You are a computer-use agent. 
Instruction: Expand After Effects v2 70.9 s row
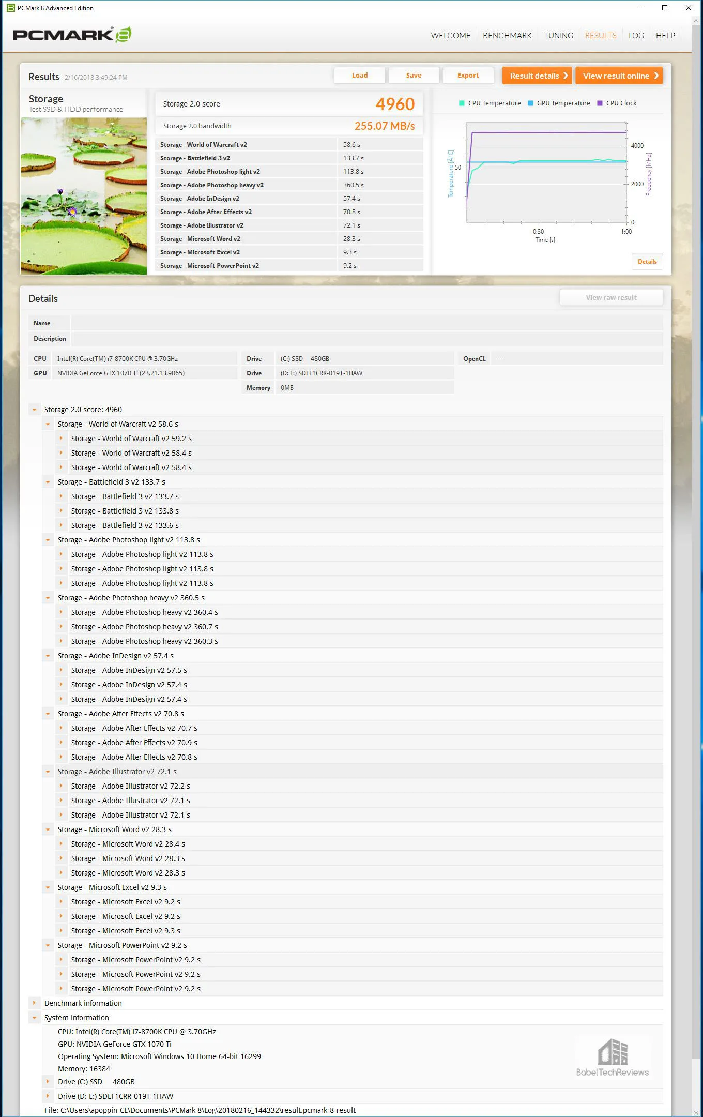click(61, 743)
